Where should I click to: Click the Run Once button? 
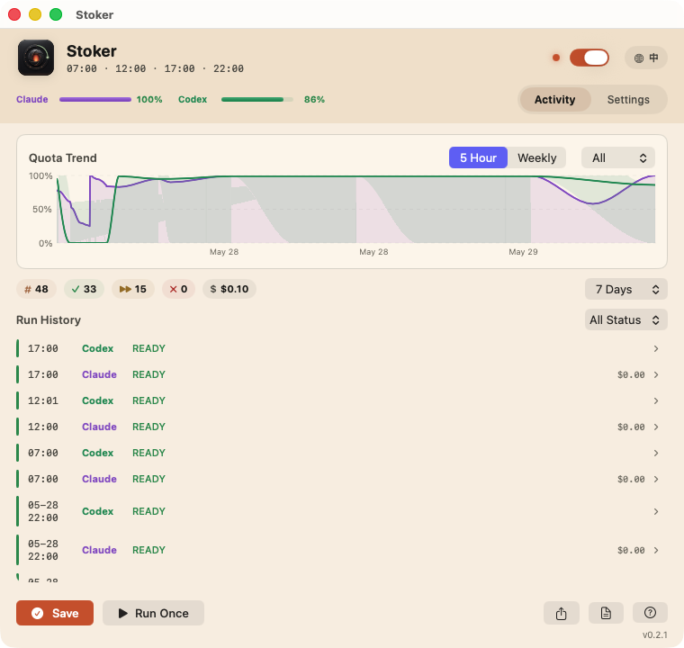[153, 613]
